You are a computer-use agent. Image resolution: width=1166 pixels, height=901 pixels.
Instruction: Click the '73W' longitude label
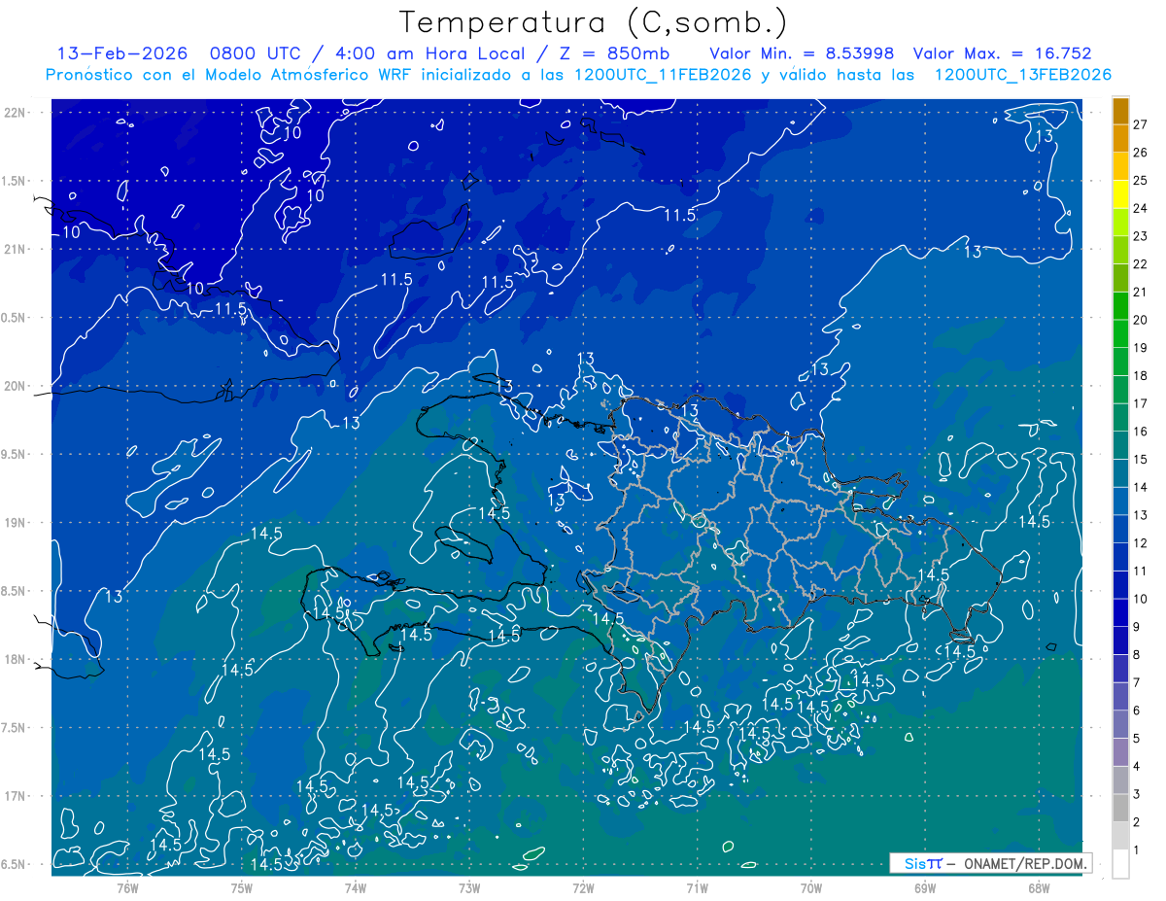pyautogui.click(x=469, y=887)
